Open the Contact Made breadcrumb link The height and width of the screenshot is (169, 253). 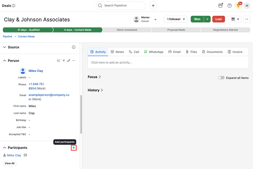click(26, 37)
